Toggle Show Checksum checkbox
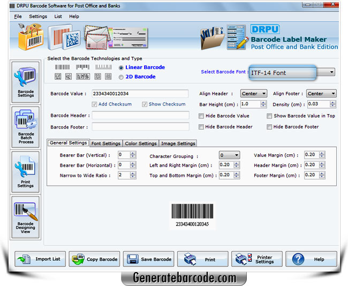 (x=145, y=104)
